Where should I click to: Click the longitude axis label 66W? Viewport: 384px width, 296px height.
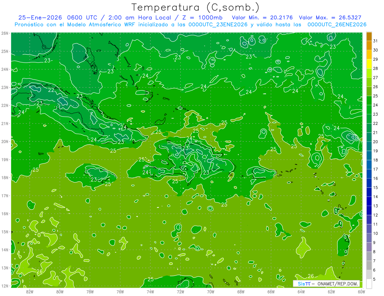coord(271,292)
